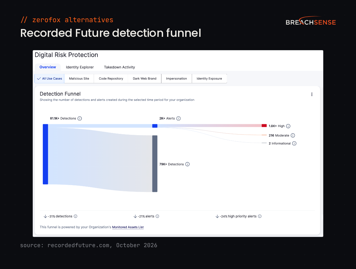This screenshot has height=269, width=356.
Task: Click info icon beside 2K+ Alerts
Action: click(178, 118)
